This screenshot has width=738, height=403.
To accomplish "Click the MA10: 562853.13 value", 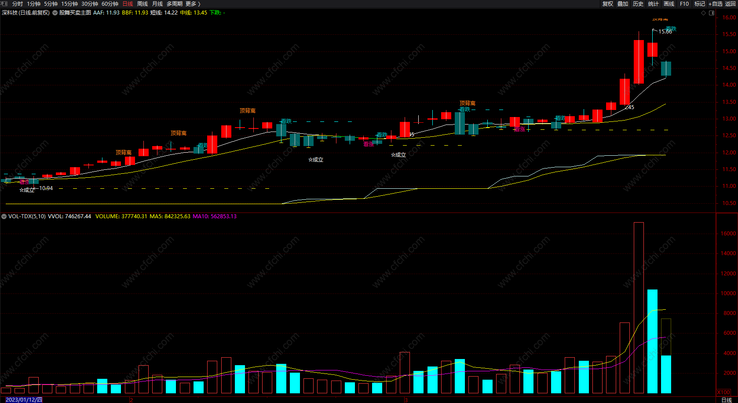I will coord(215,216).
